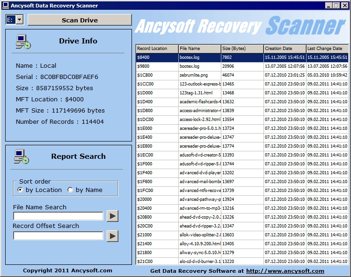Select the ahead-dvd-ripper file entry
The width and height of the screenshot is (351, 277).
pyautogui.click(x=200, y=226)
